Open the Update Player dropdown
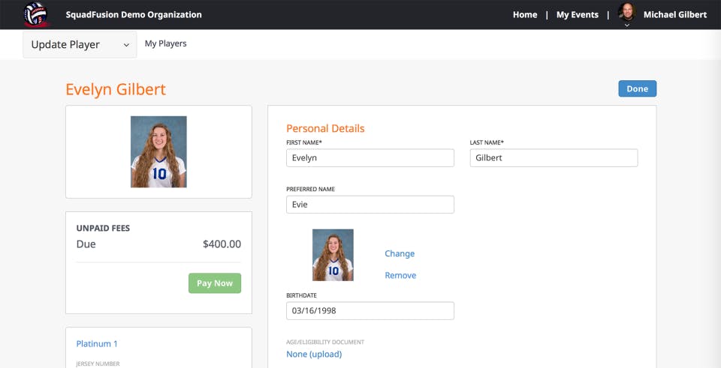Image resolution: width=721 pixels, height=368 pixels. tap(80, 44)
